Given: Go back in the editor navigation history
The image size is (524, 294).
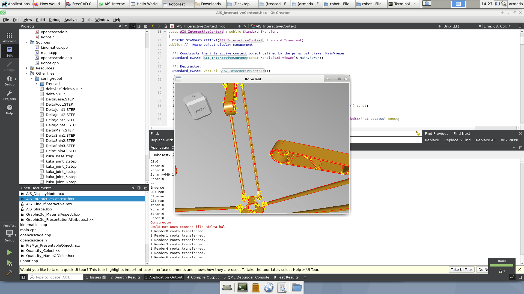Looking at the screenshot, I should click(153, 26).
